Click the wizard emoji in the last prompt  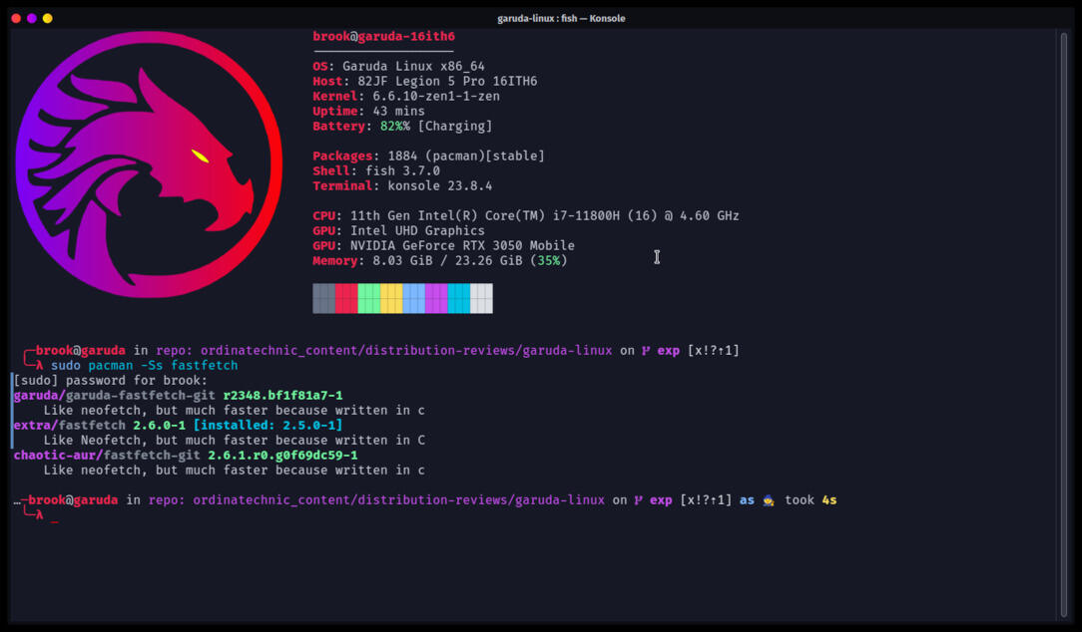tap(769, 500)
